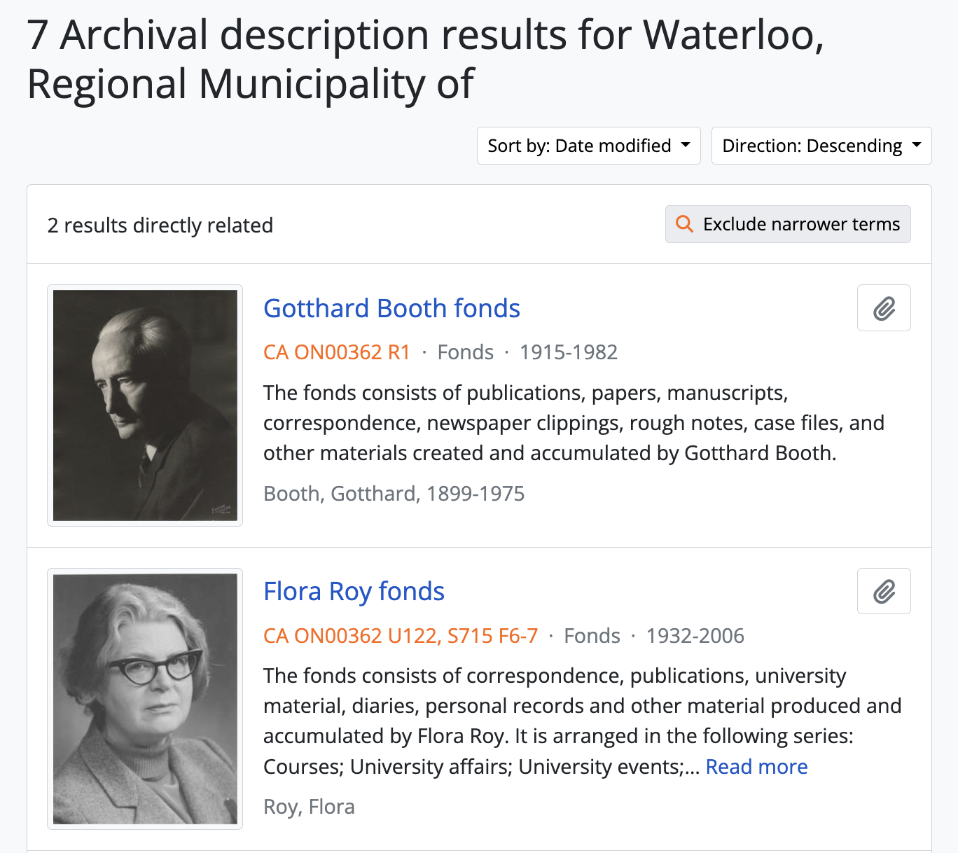958x853 pixels.
Task: Click the date range 1915-1982
Action: [x=569, y=352]
